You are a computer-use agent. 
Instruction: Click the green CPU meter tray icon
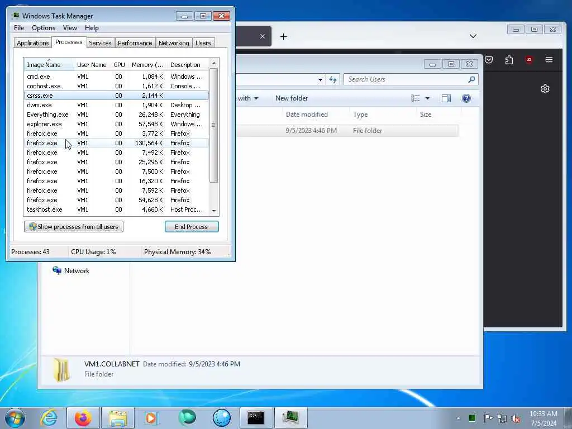[472, 418]
